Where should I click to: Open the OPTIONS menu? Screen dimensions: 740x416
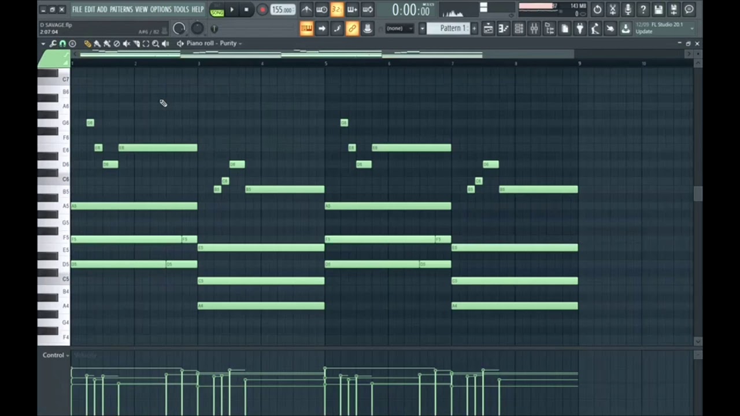161,9
